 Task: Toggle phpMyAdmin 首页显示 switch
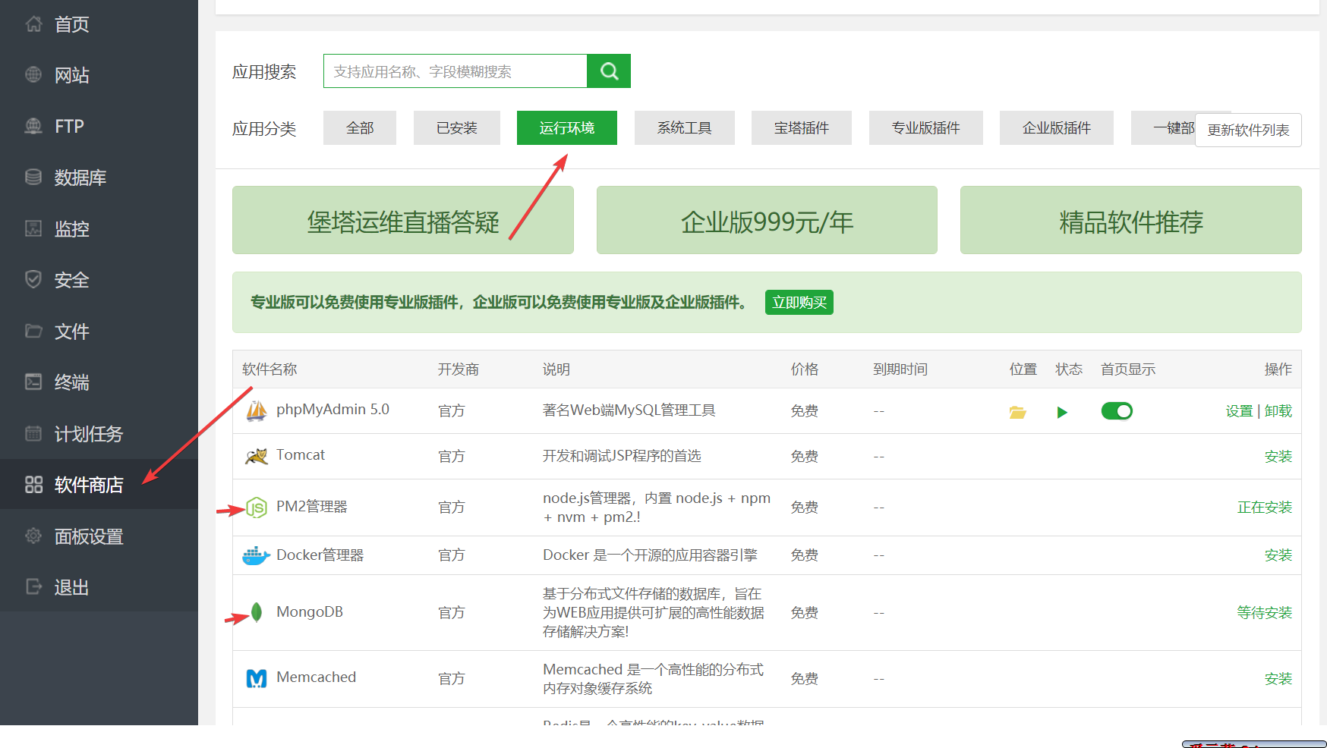[x=1117, y=411]
